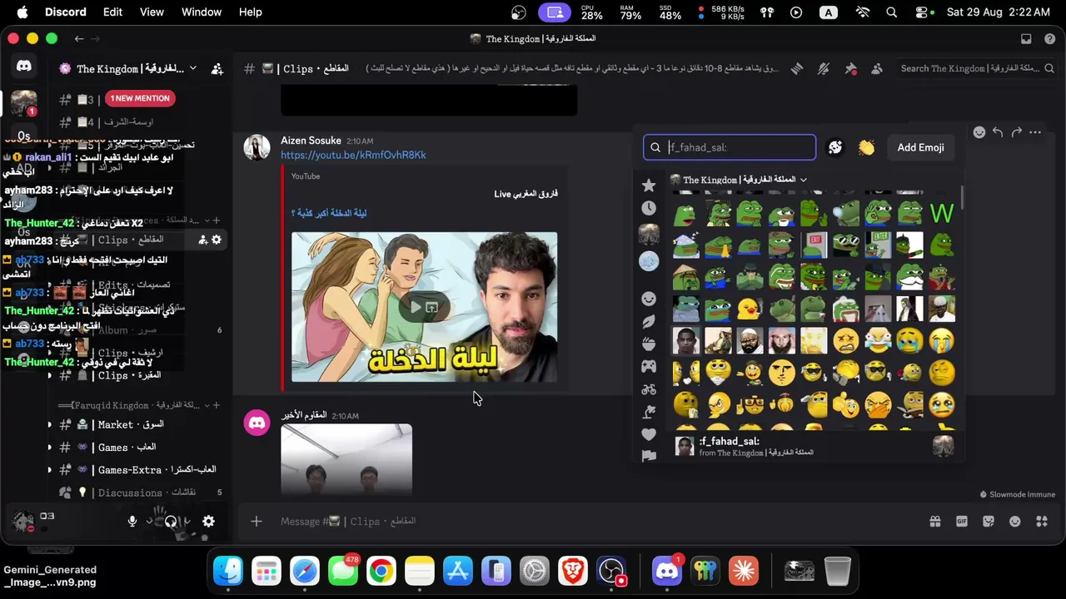Toggle channel notification settings bell
The width and height of the screenshot is (1066, 599).
824,69
